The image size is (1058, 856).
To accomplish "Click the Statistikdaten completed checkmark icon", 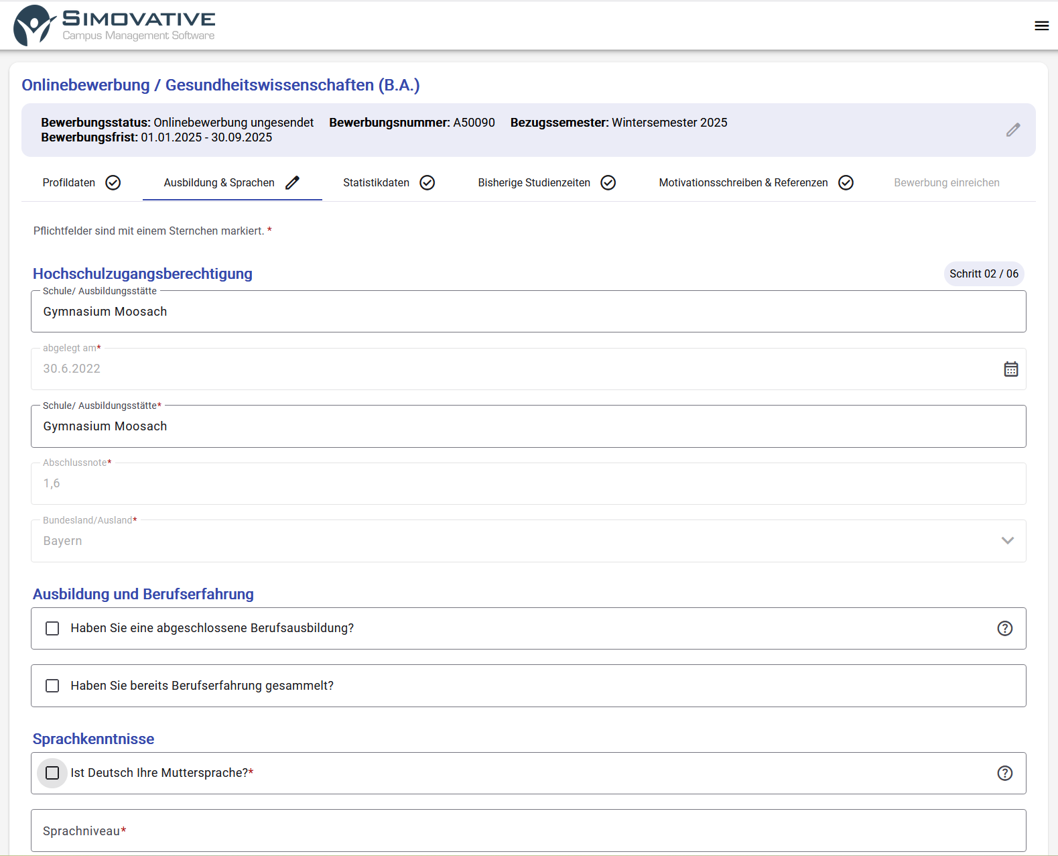I will coord(427,183).
